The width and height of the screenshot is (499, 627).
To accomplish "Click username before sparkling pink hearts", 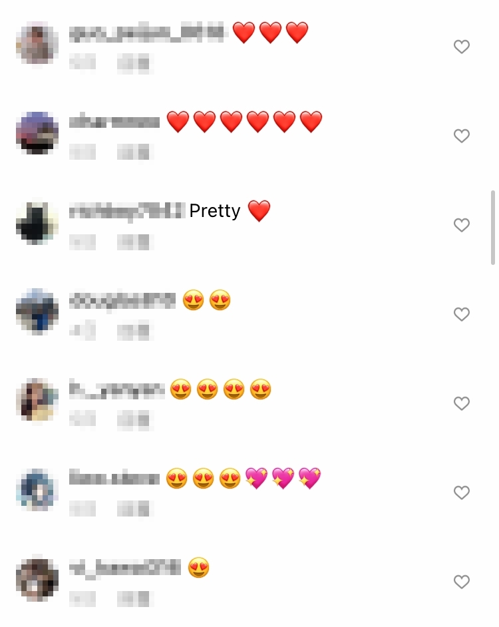I will coord(114,479).
